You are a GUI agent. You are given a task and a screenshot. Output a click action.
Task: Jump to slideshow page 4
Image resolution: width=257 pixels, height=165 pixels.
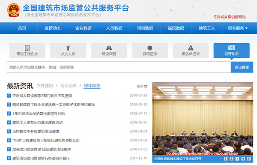(x=243, y=159)
